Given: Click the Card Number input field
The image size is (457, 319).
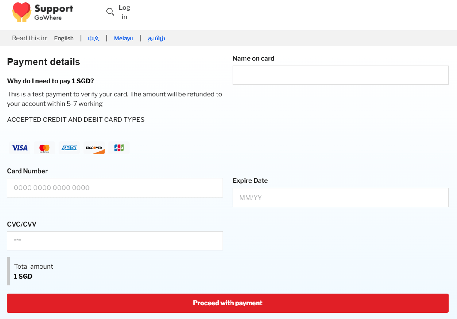Looking at the screenshot, I should click(115, 188).
